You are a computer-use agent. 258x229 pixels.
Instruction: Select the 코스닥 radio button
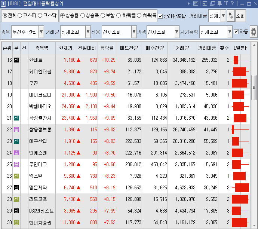(x=40, y=15)
